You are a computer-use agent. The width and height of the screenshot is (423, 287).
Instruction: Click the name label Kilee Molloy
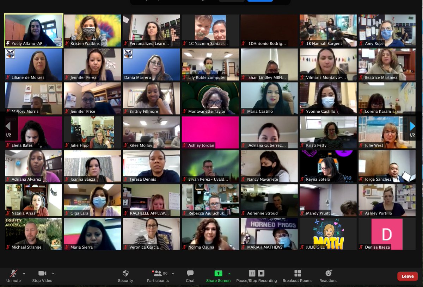(141, 145)
